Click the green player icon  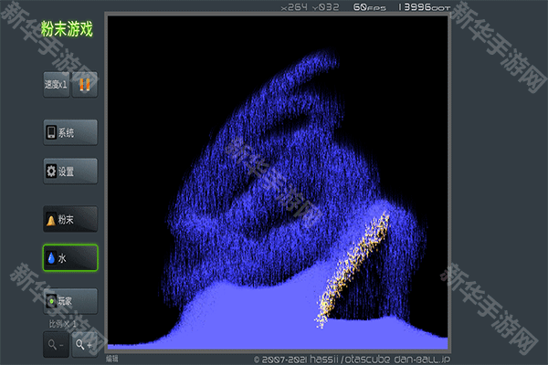point(51,299)
